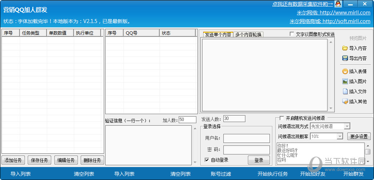Viewport: 374px width, 180px height.
Task: Expand greeting probability 10% dropdown
Action: 339,136
